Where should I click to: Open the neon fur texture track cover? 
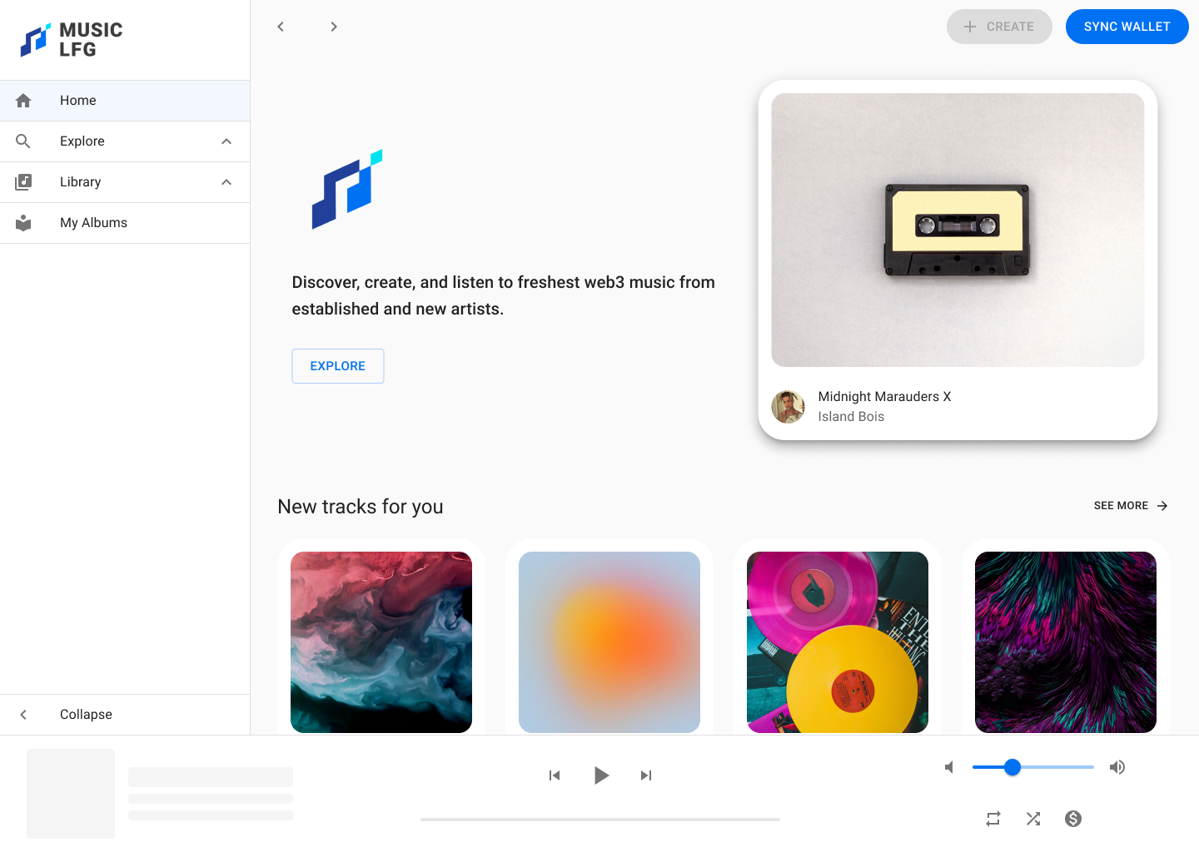pyautogui.click(x=1066, y=642)
